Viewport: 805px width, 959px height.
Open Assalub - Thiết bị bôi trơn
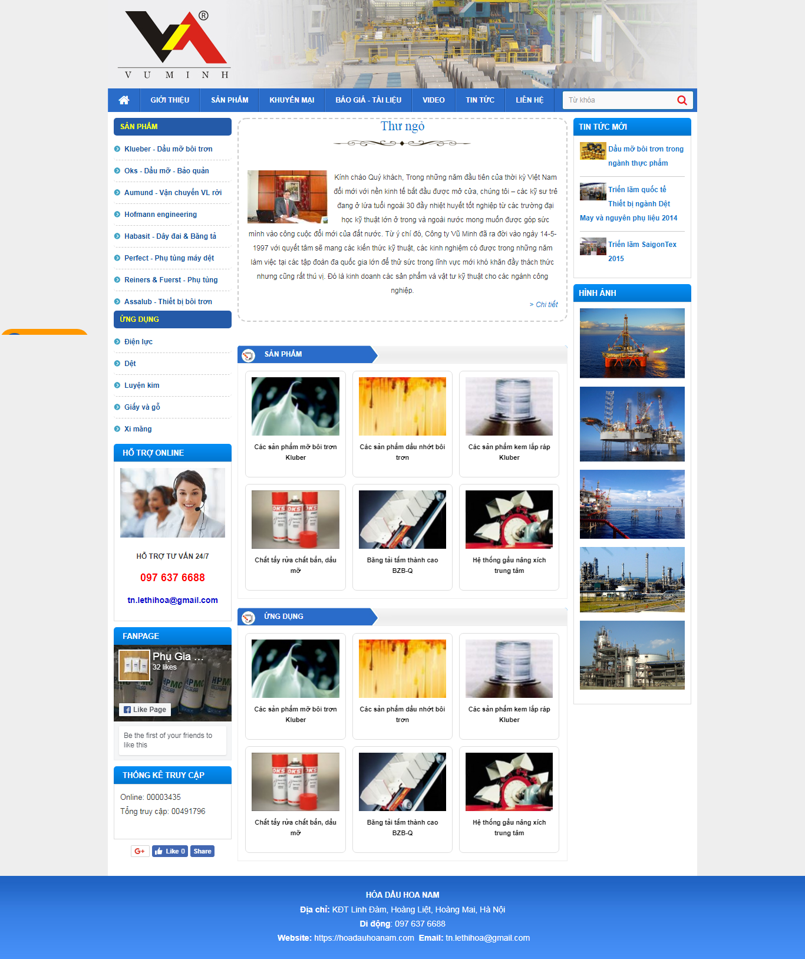click(x=169, y=302)
